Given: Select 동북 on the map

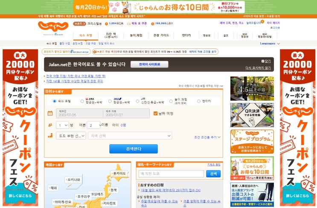Looking at the screenshot, I should (x=113, y=190).
